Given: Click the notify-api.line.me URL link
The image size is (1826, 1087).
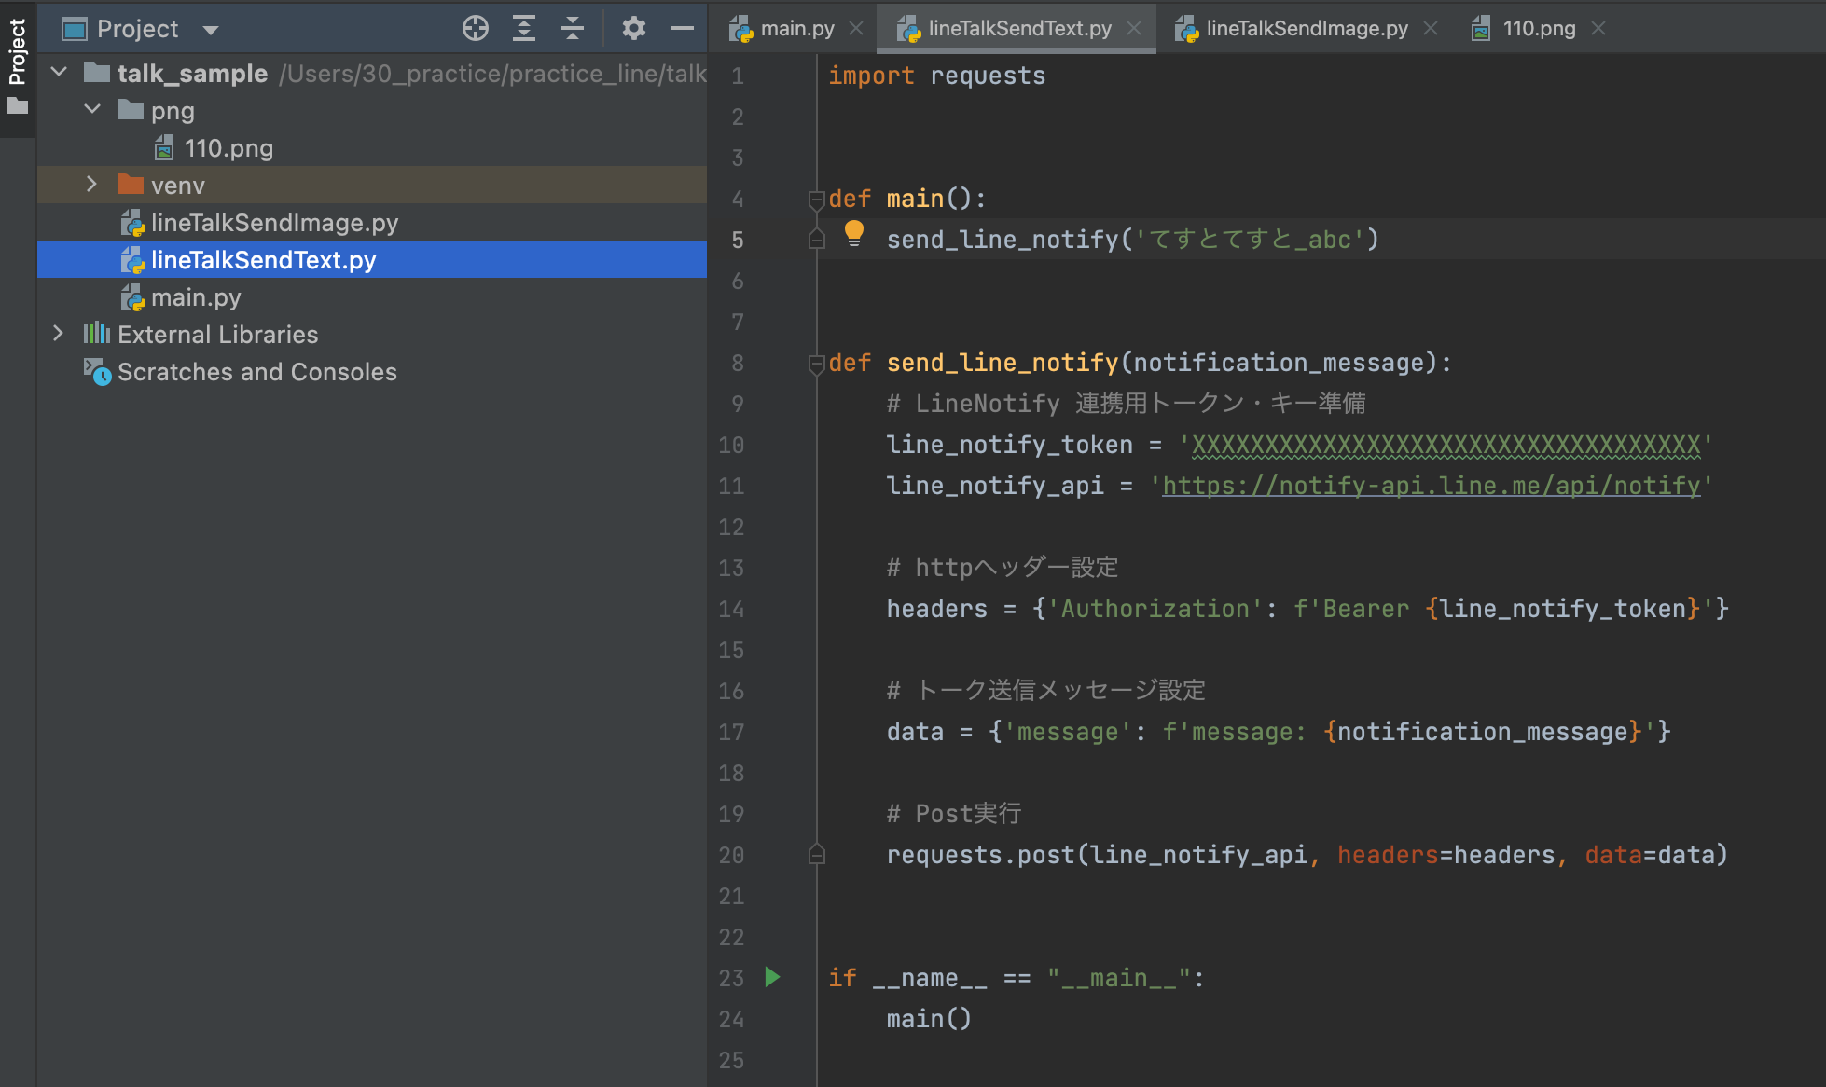Looking at the screenshot, I should (x=1431, y=486).
